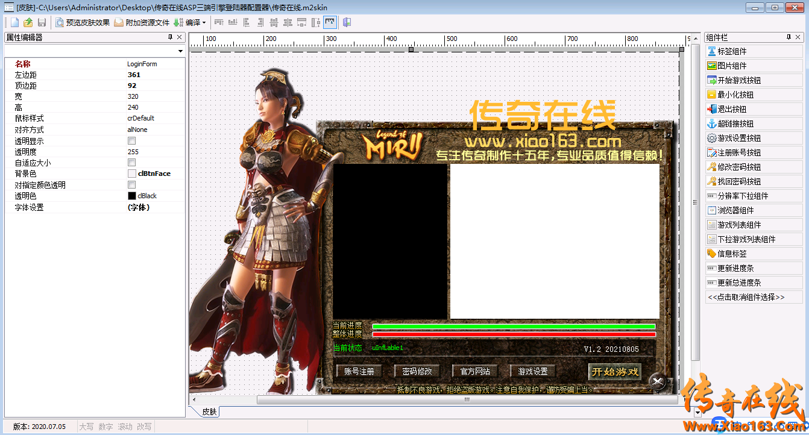809x435 pixels.
Task: Switch to the 皮肤 tab
Action: pos(209,412)
